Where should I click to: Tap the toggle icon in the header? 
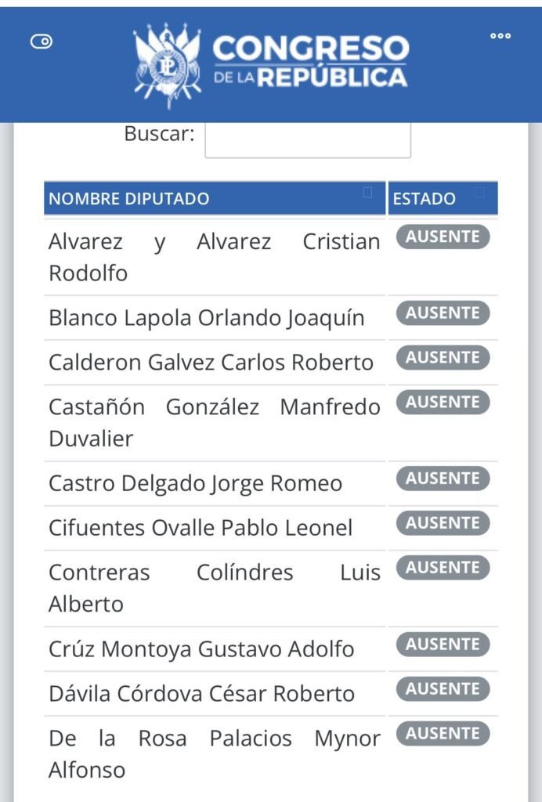[x=42, y=42]
